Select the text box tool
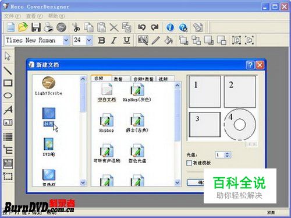The image size is (291, 218). [8, 122]
